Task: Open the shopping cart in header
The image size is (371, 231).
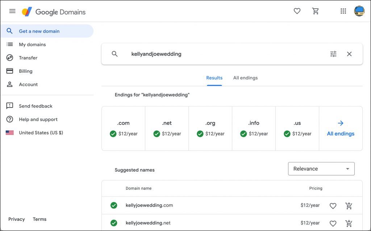Action: [316, 11]
